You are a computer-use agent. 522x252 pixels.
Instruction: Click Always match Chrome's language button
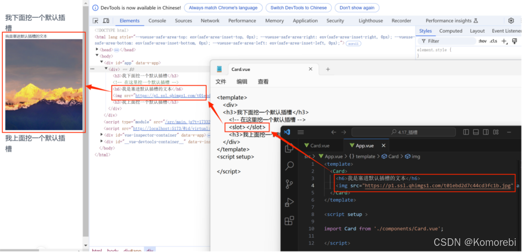pos(223,8)
